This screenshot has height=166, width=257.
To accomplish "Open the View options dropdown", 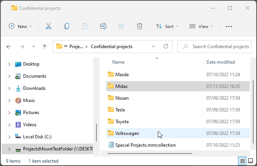I will [x=201, y=27].
